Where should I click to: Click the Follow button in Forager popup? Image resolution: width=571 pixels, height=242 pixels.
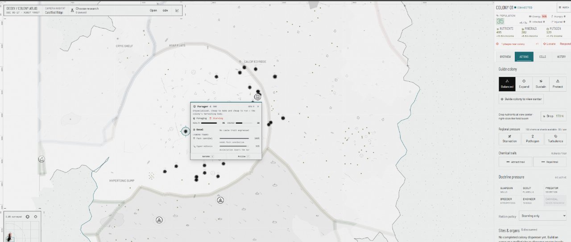tap(244, 157)
